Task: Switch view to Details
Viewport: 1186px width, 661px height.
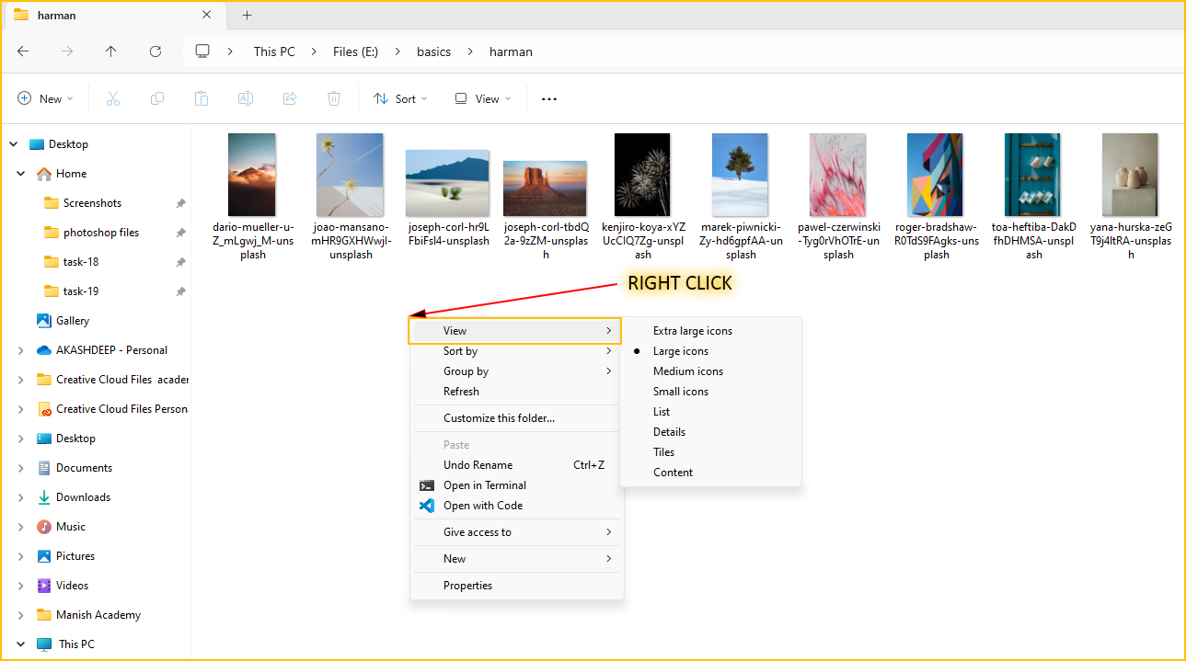Action: [x=669, y=432]
